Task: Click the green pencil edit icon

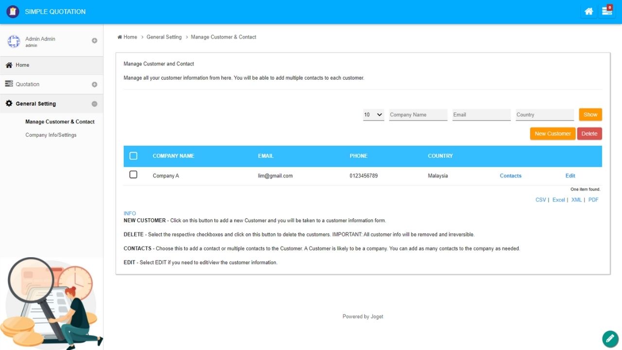Action: [609, 338]
